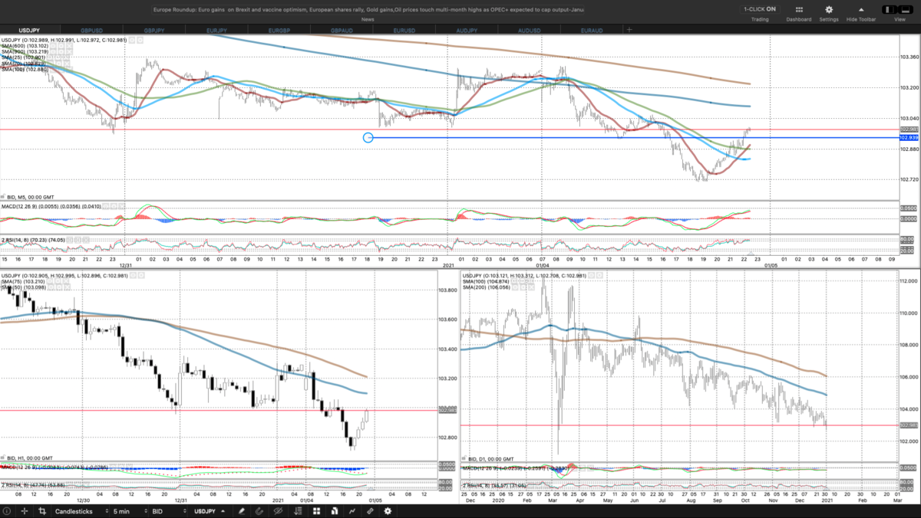This screenshot has height=518, width=921.
Task: Open the Candlesticks chart type dropdown
Action: [81, 510]
